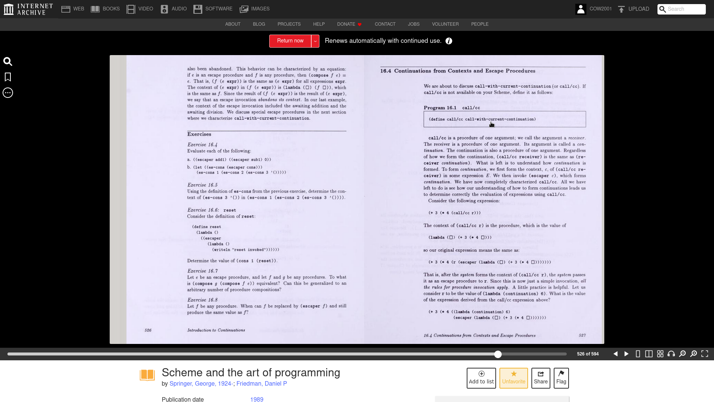The image size is (714, 402).
Task: Click the right book page 527
Action: click(x=483, y=200)
